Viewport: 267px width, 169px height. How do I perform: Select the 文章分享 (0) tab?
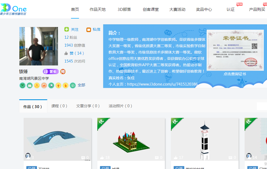click(x=88, y=106)
